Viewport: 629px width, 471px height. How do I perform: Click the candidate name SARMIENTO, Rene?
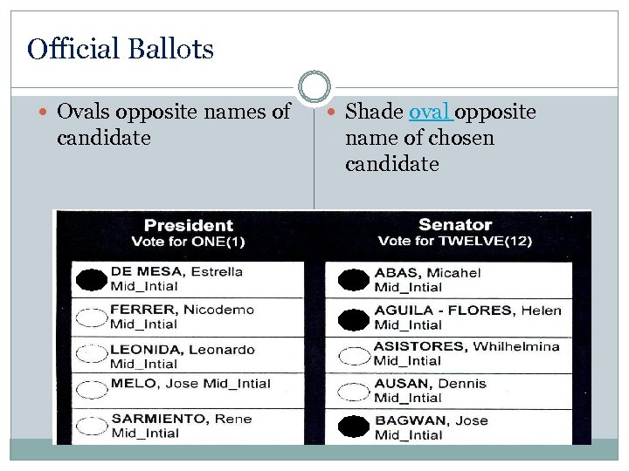181,419
